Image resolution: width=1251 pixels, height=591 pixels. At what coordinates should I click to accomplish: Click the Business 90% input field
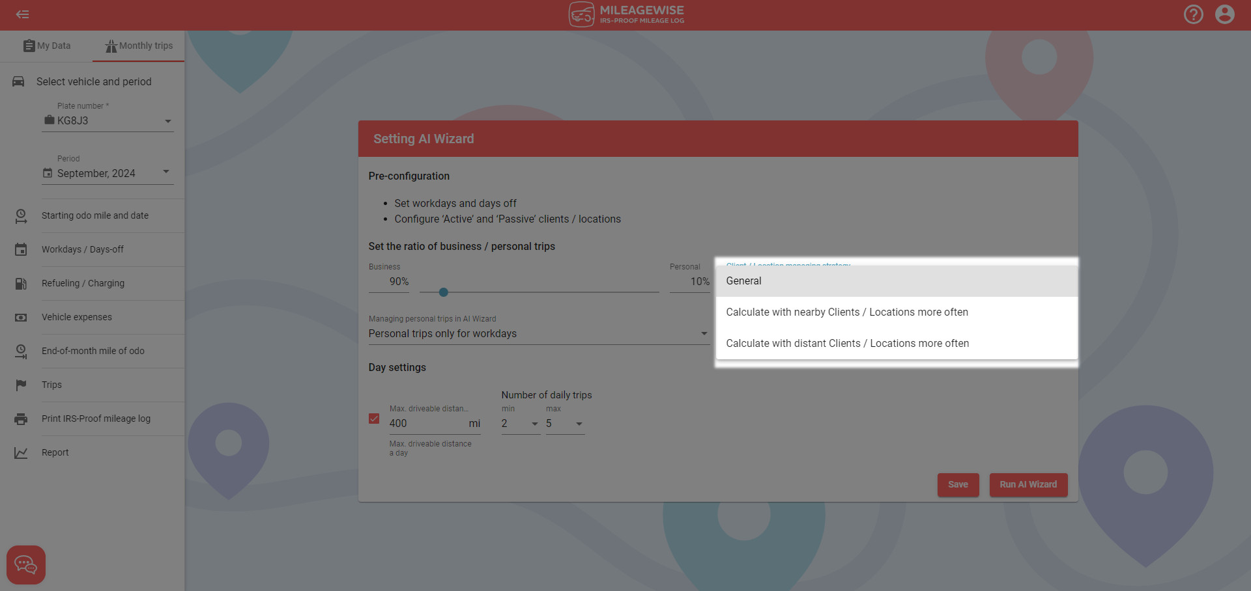pos(389,281)
